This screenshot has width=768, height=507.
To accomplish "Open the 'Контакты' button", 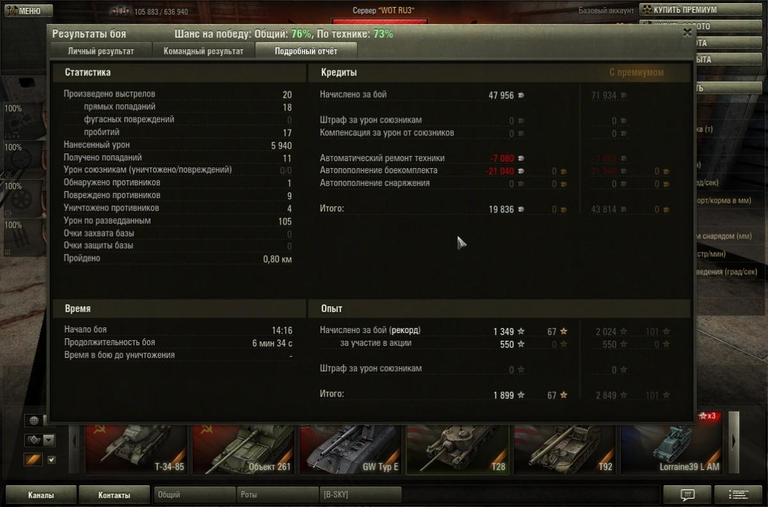I will (115, 495).
